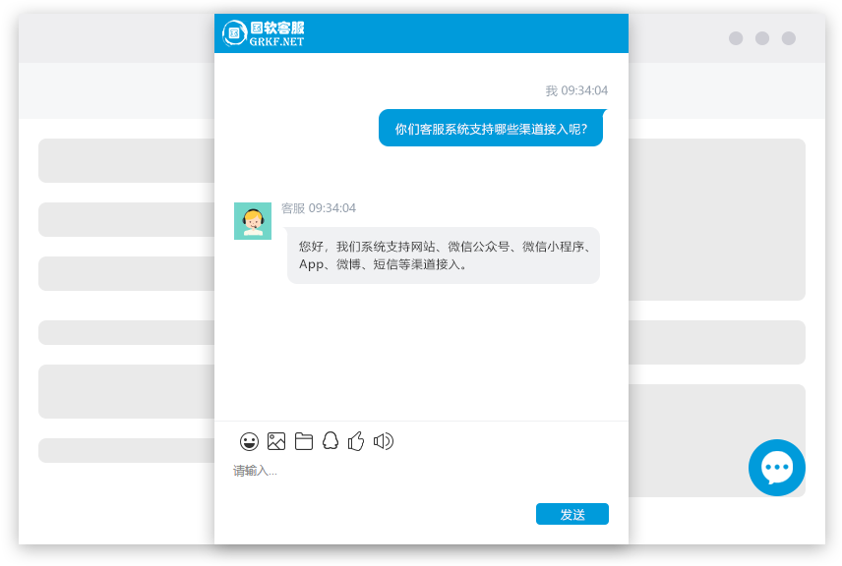Viewport: 842px width, 566px height.
Task: Click the thumbs-up rating icon
Action: 356,441
